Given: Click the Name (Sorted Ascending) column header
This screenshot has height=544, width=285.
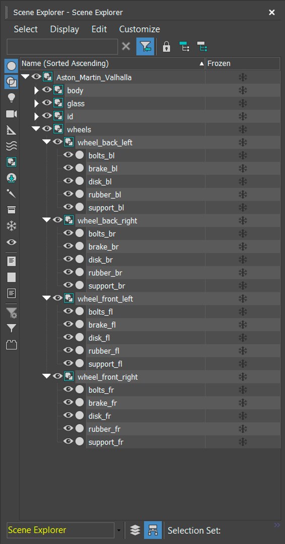Looking at the screenshot, I should tap(112, 63).
